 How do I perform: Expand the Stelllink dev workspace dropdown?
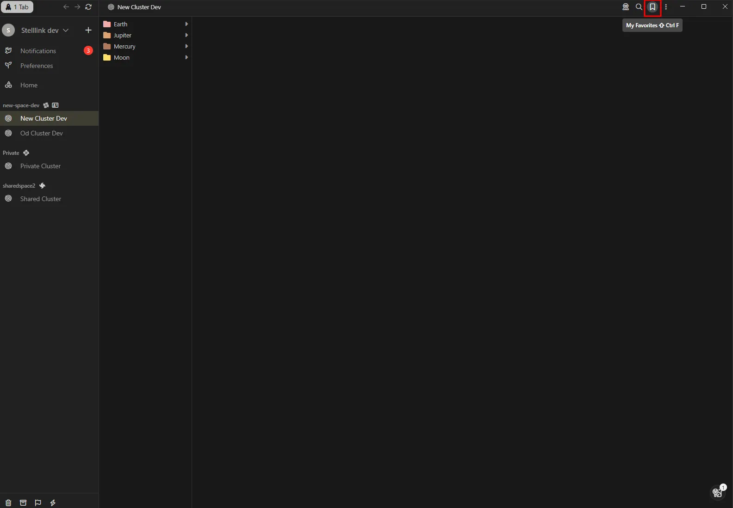point(66,31)
